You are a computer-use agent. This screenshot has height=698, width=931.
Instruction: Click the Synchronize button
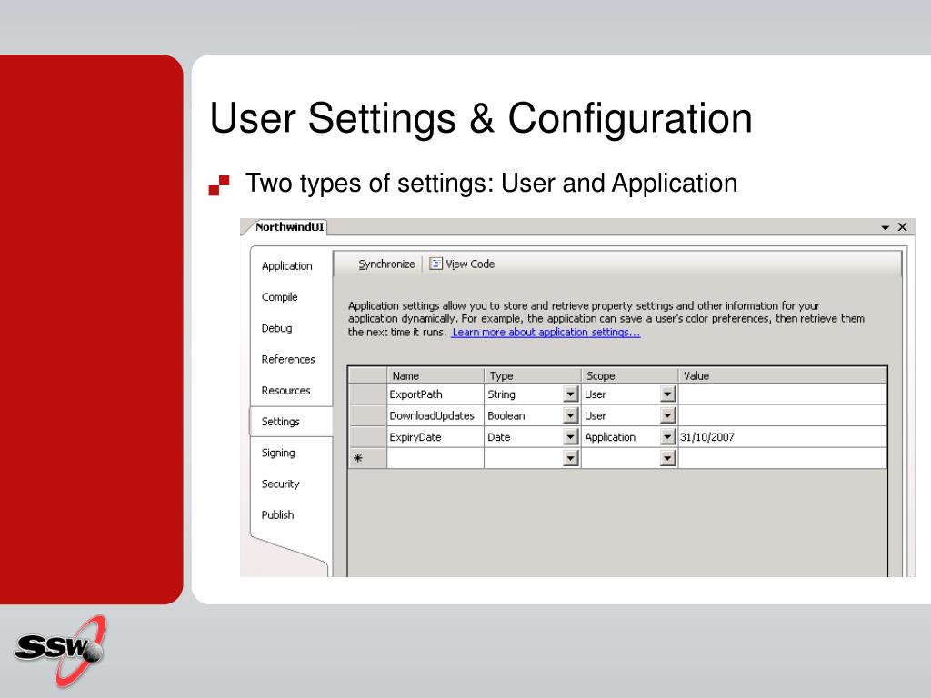tap(386, 264)
